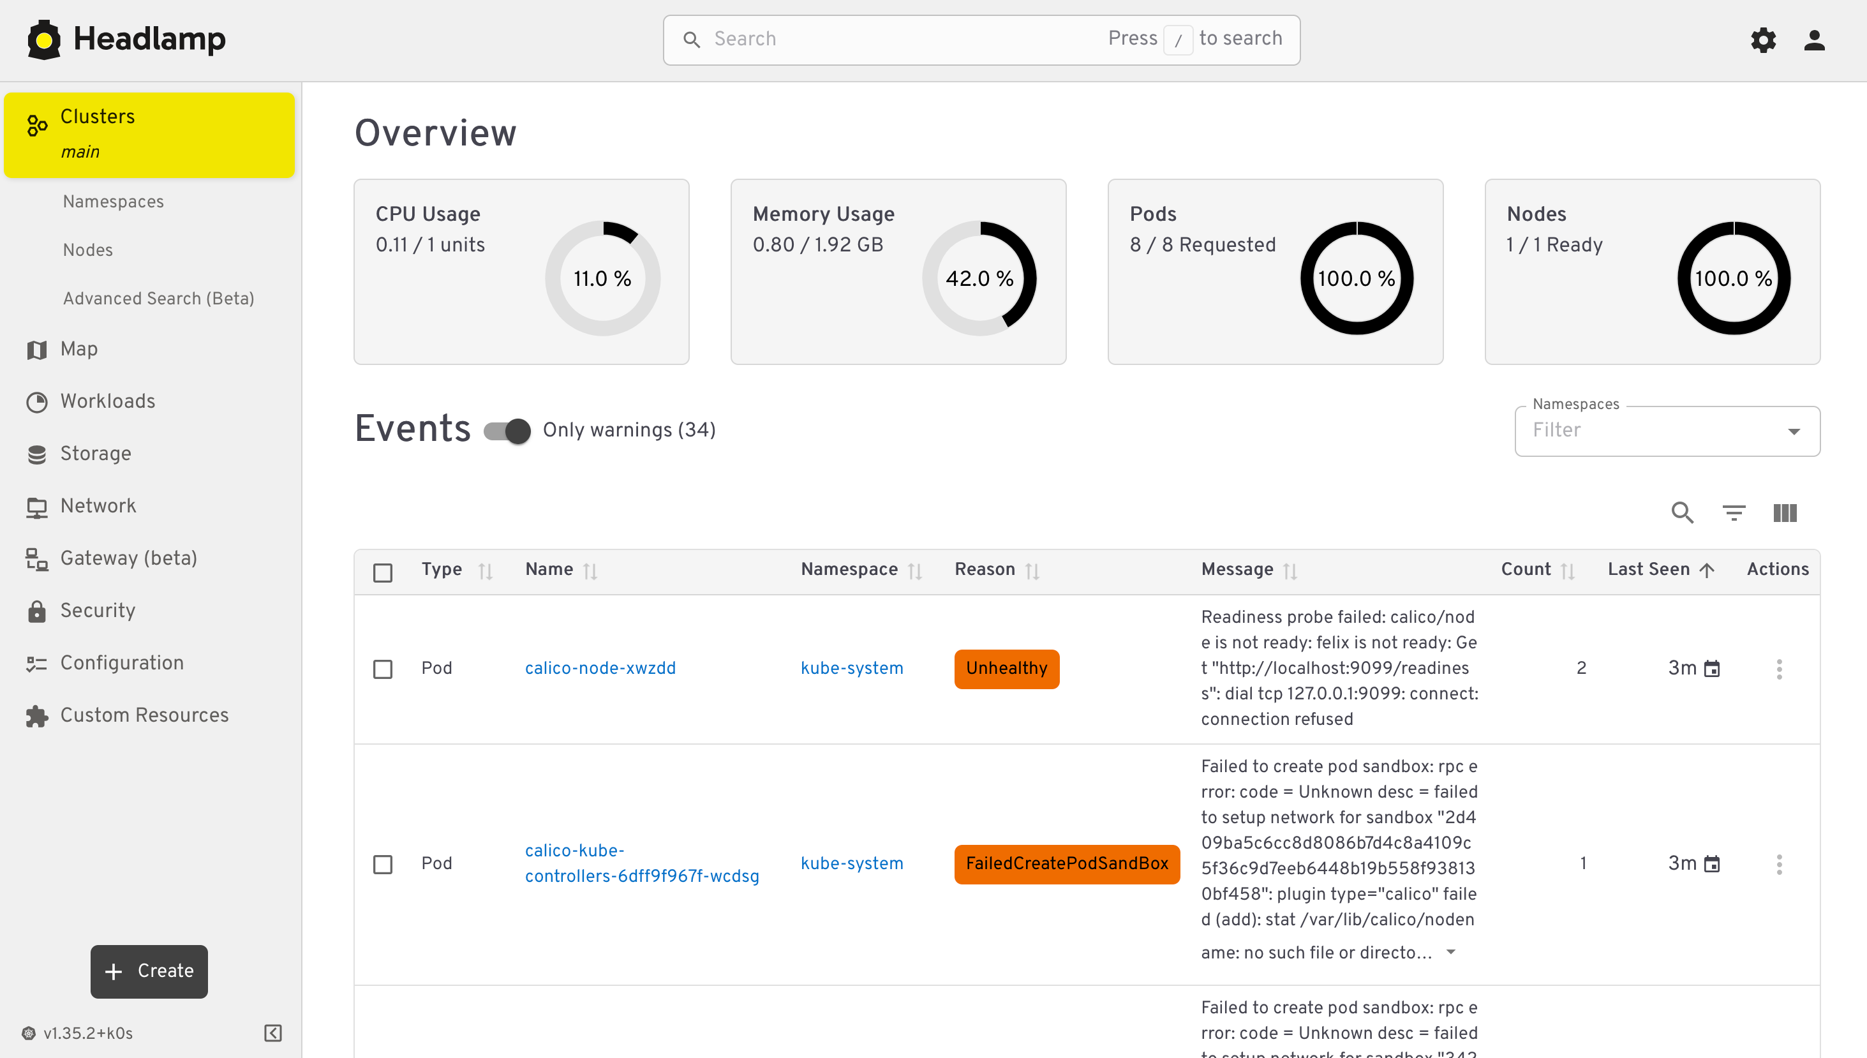Open actions menu for calico-node-xwzdd event
Image resolution: width=1867 pixels, height=1058 pixels.
coord(1779,669)
